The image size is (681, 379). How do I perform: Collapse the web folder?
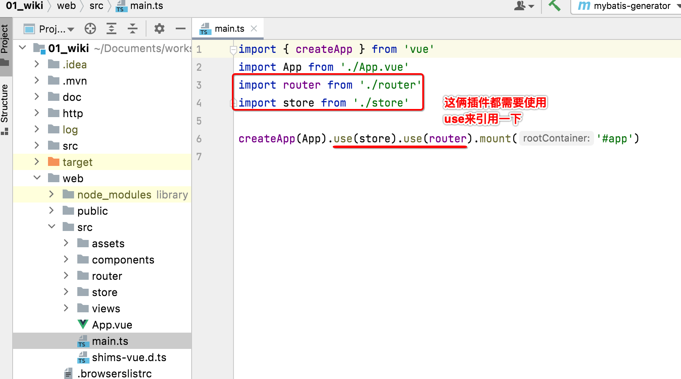coord(37,178)
